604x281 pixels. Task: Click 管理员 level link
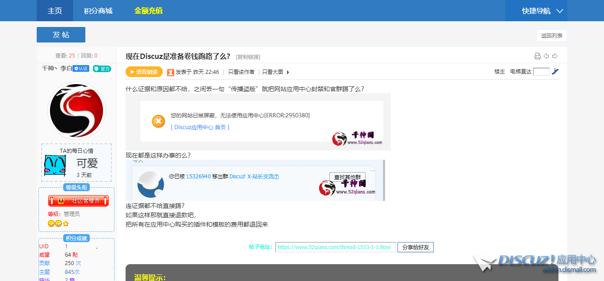click(72, 214)
